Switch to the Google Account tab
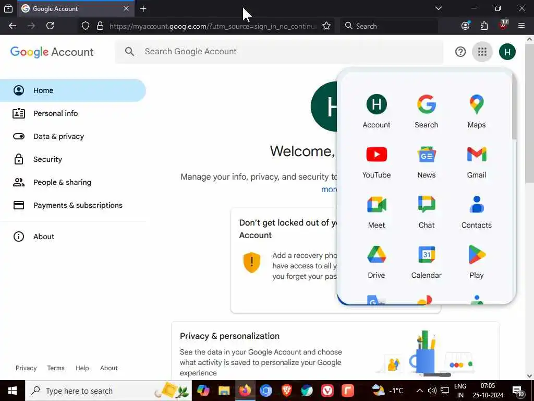534x401 pixels. pos(76,9)
